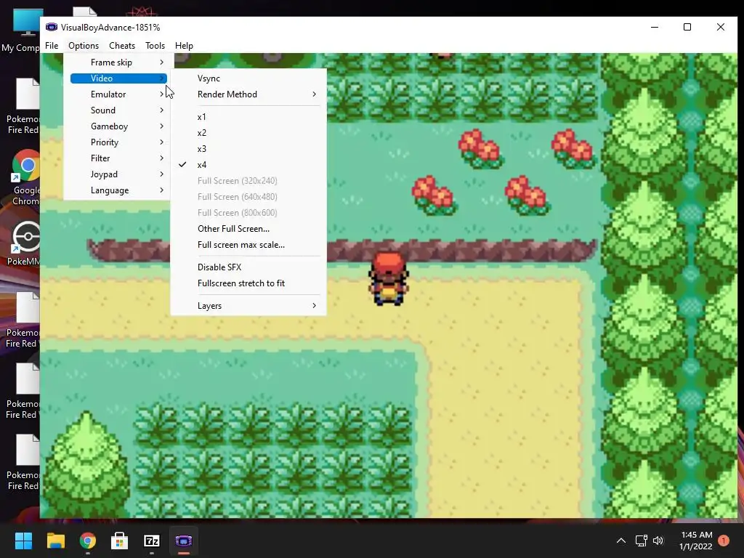
Task: Toggle the Vsync option
Action: [x=248, y=78]
